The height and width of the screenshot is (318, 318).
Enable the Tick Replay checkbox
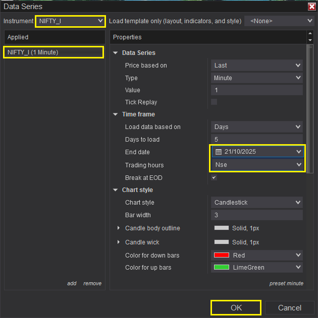click(x=214, y=102)
